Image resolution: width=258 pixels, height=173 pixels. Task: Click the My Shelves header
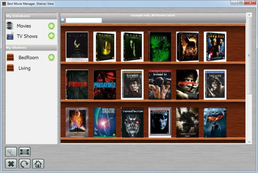pyautogui.click(x=31, y=48)
